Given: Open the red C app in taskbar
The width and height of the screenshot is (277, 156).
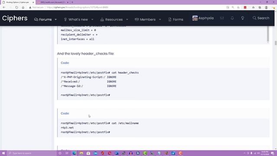Looking at the screenshot, I should pyautogui.click(x=180, y=153).
